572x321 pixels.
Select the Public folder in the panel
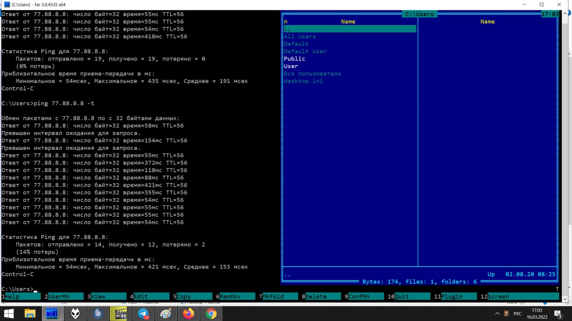pyautogui.click(x=294, y=59)
